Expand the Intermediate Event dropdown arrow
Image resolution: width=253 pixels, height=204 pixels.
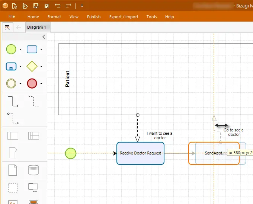(x=20, y=83)
